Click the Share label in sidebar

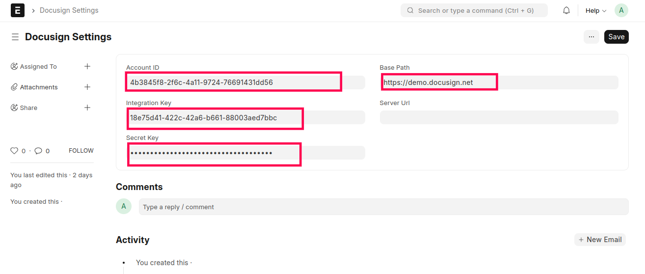pyautogui.click(x=28, y=108)
